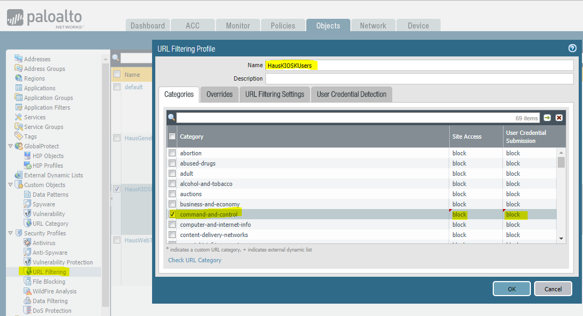This screenshot has width=583, height=316.
Task: Collapse the Custom Objects tree node
Action: 10,185
